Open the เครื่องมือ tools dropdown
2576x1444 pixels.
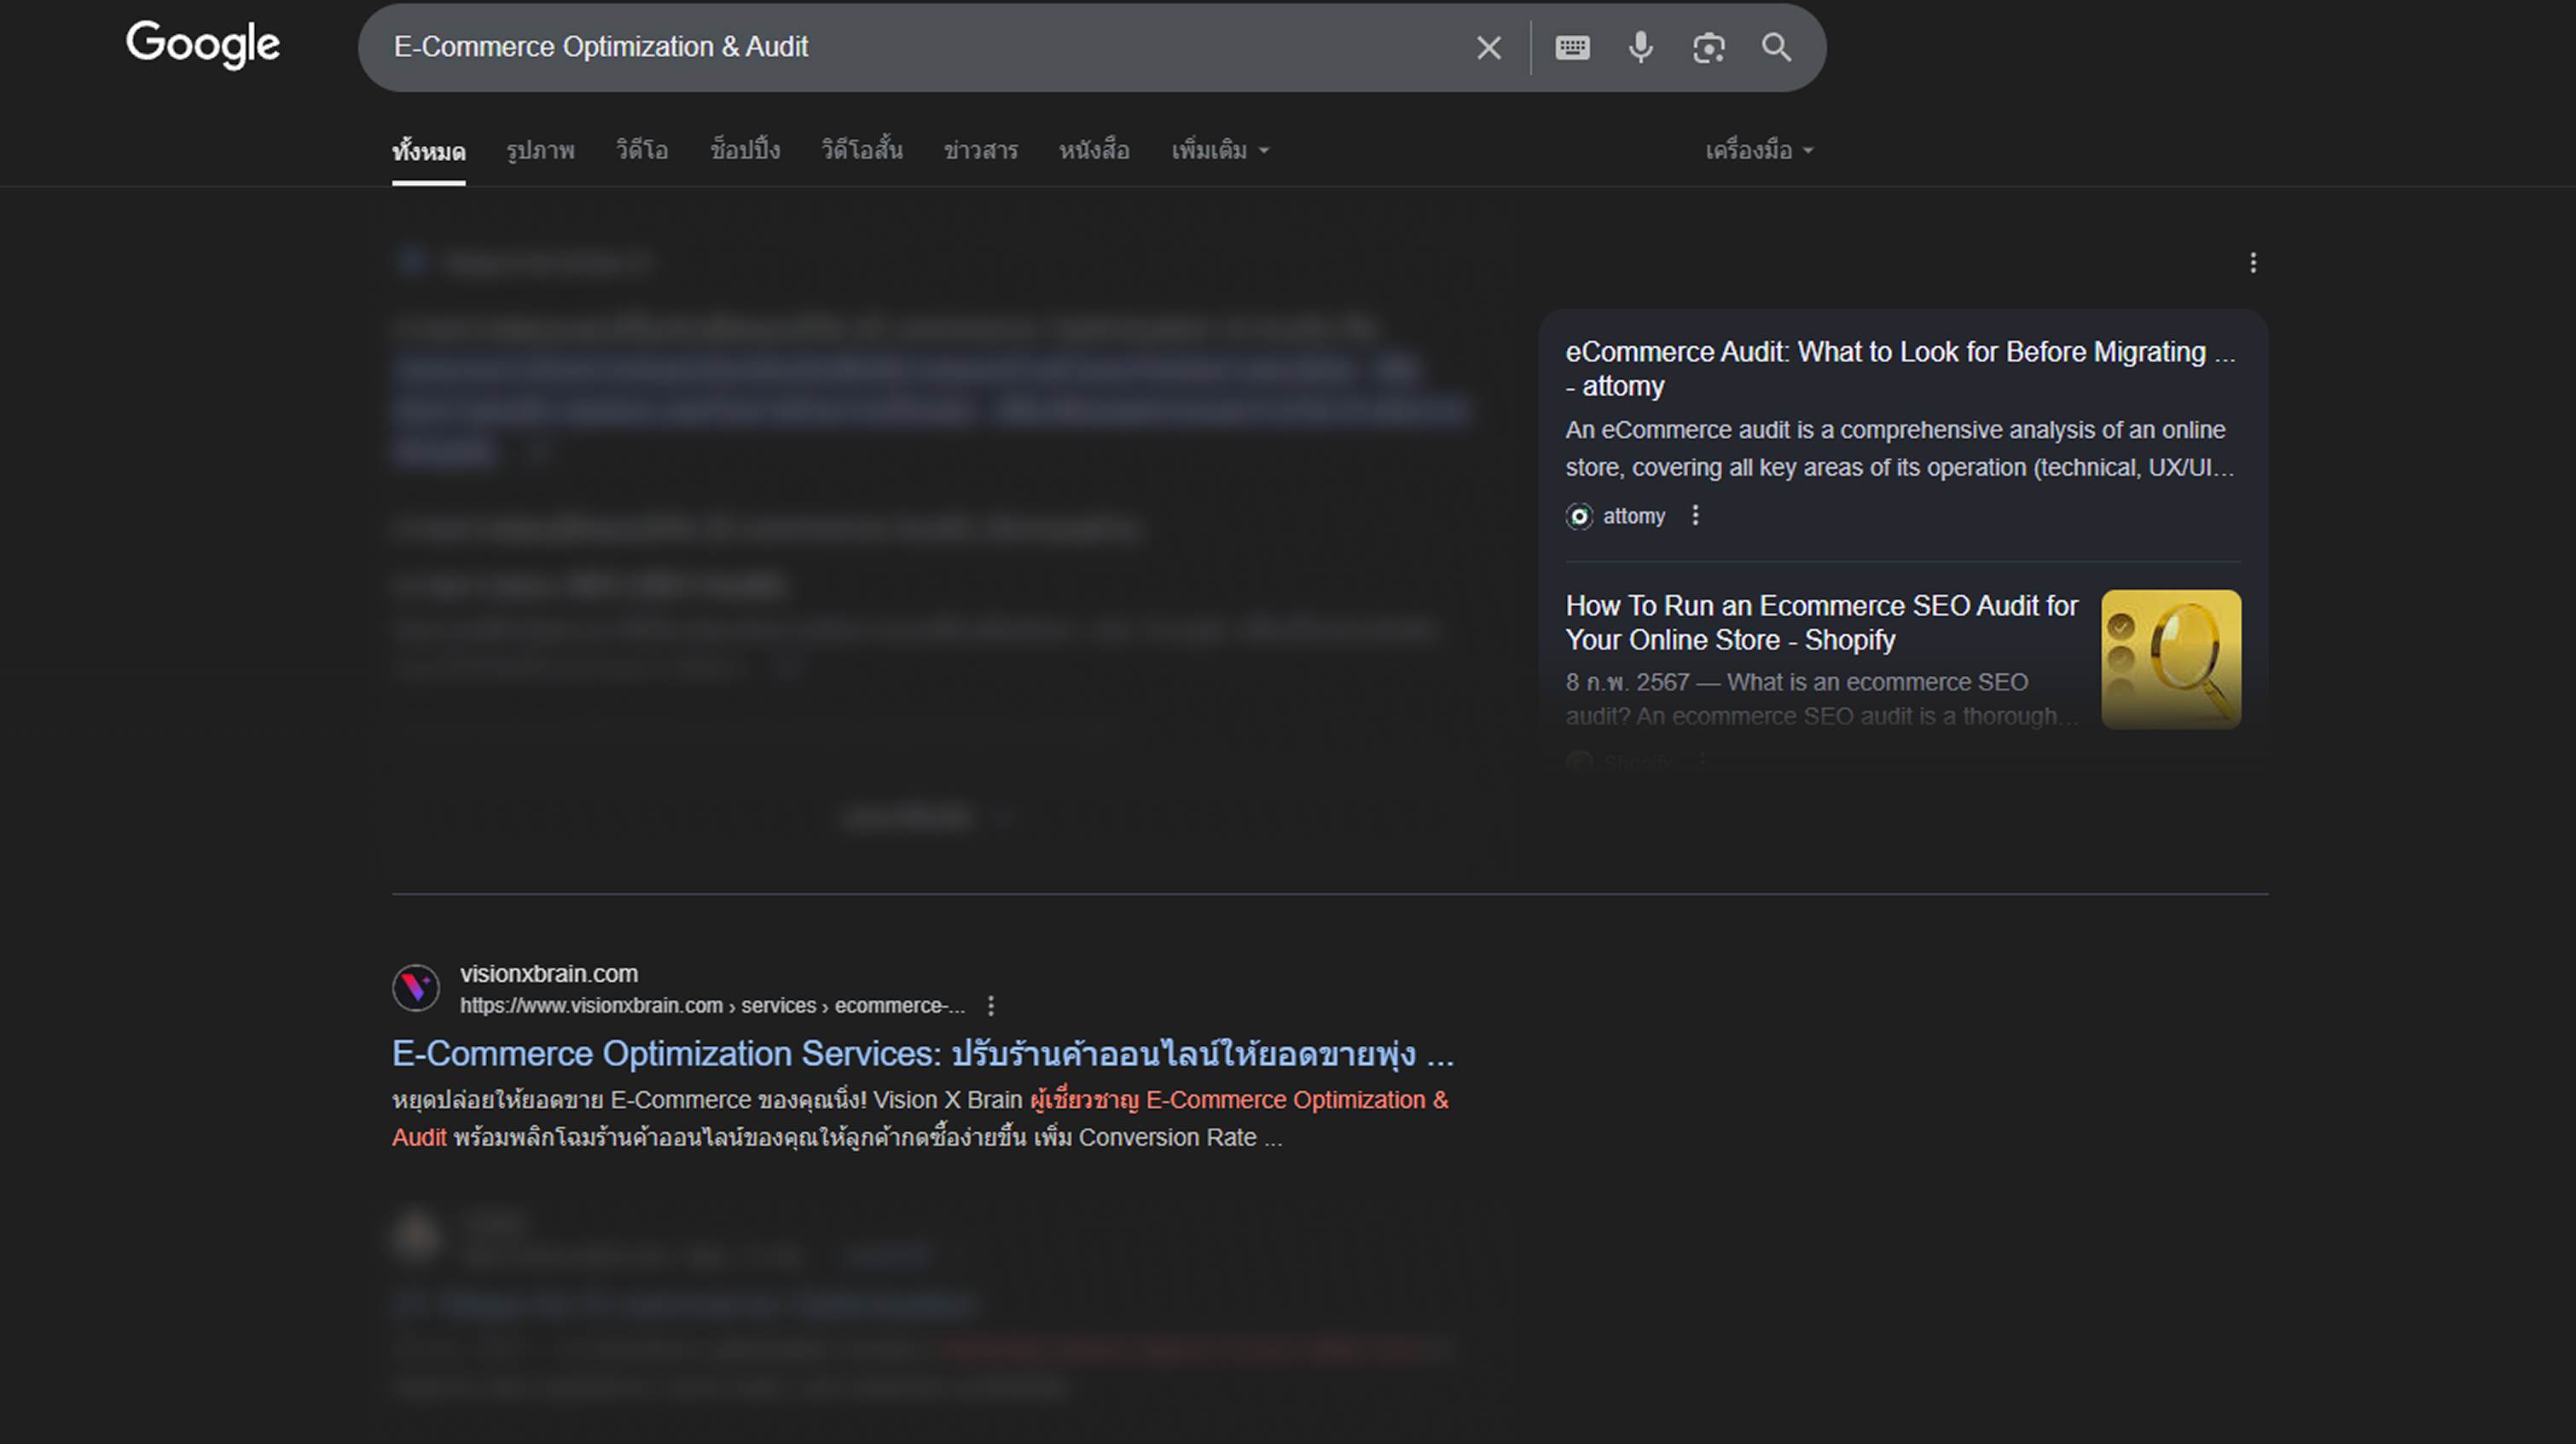click(x=1759, y=151)
